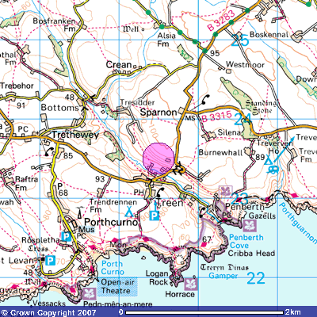The height and width of the screenshot is (317, 317).
Task: Click the Vessacks label
Action: pos(49,304)
